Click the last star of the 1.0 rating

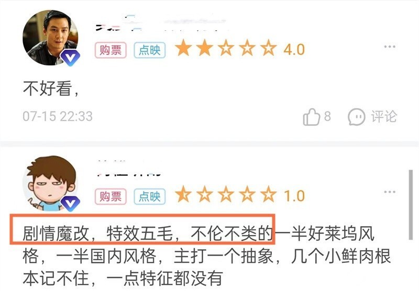[268, 194]
